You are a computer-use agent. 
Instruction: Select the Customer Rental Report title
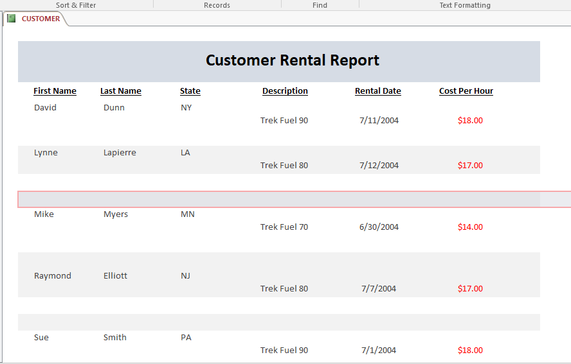(x=292, y=60)
